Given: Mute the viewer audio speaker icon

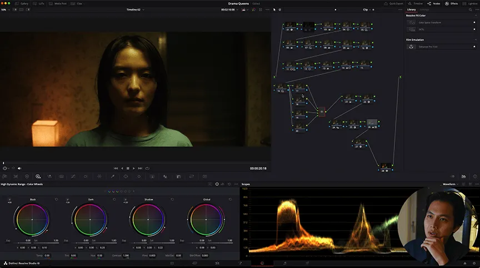Looking at the screenshot, I should coord(19,168).
